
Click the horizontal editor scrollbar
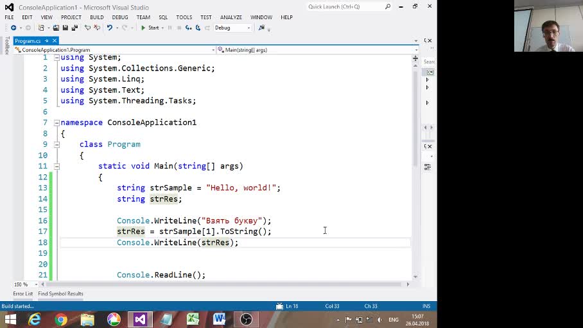coord(223,284)
